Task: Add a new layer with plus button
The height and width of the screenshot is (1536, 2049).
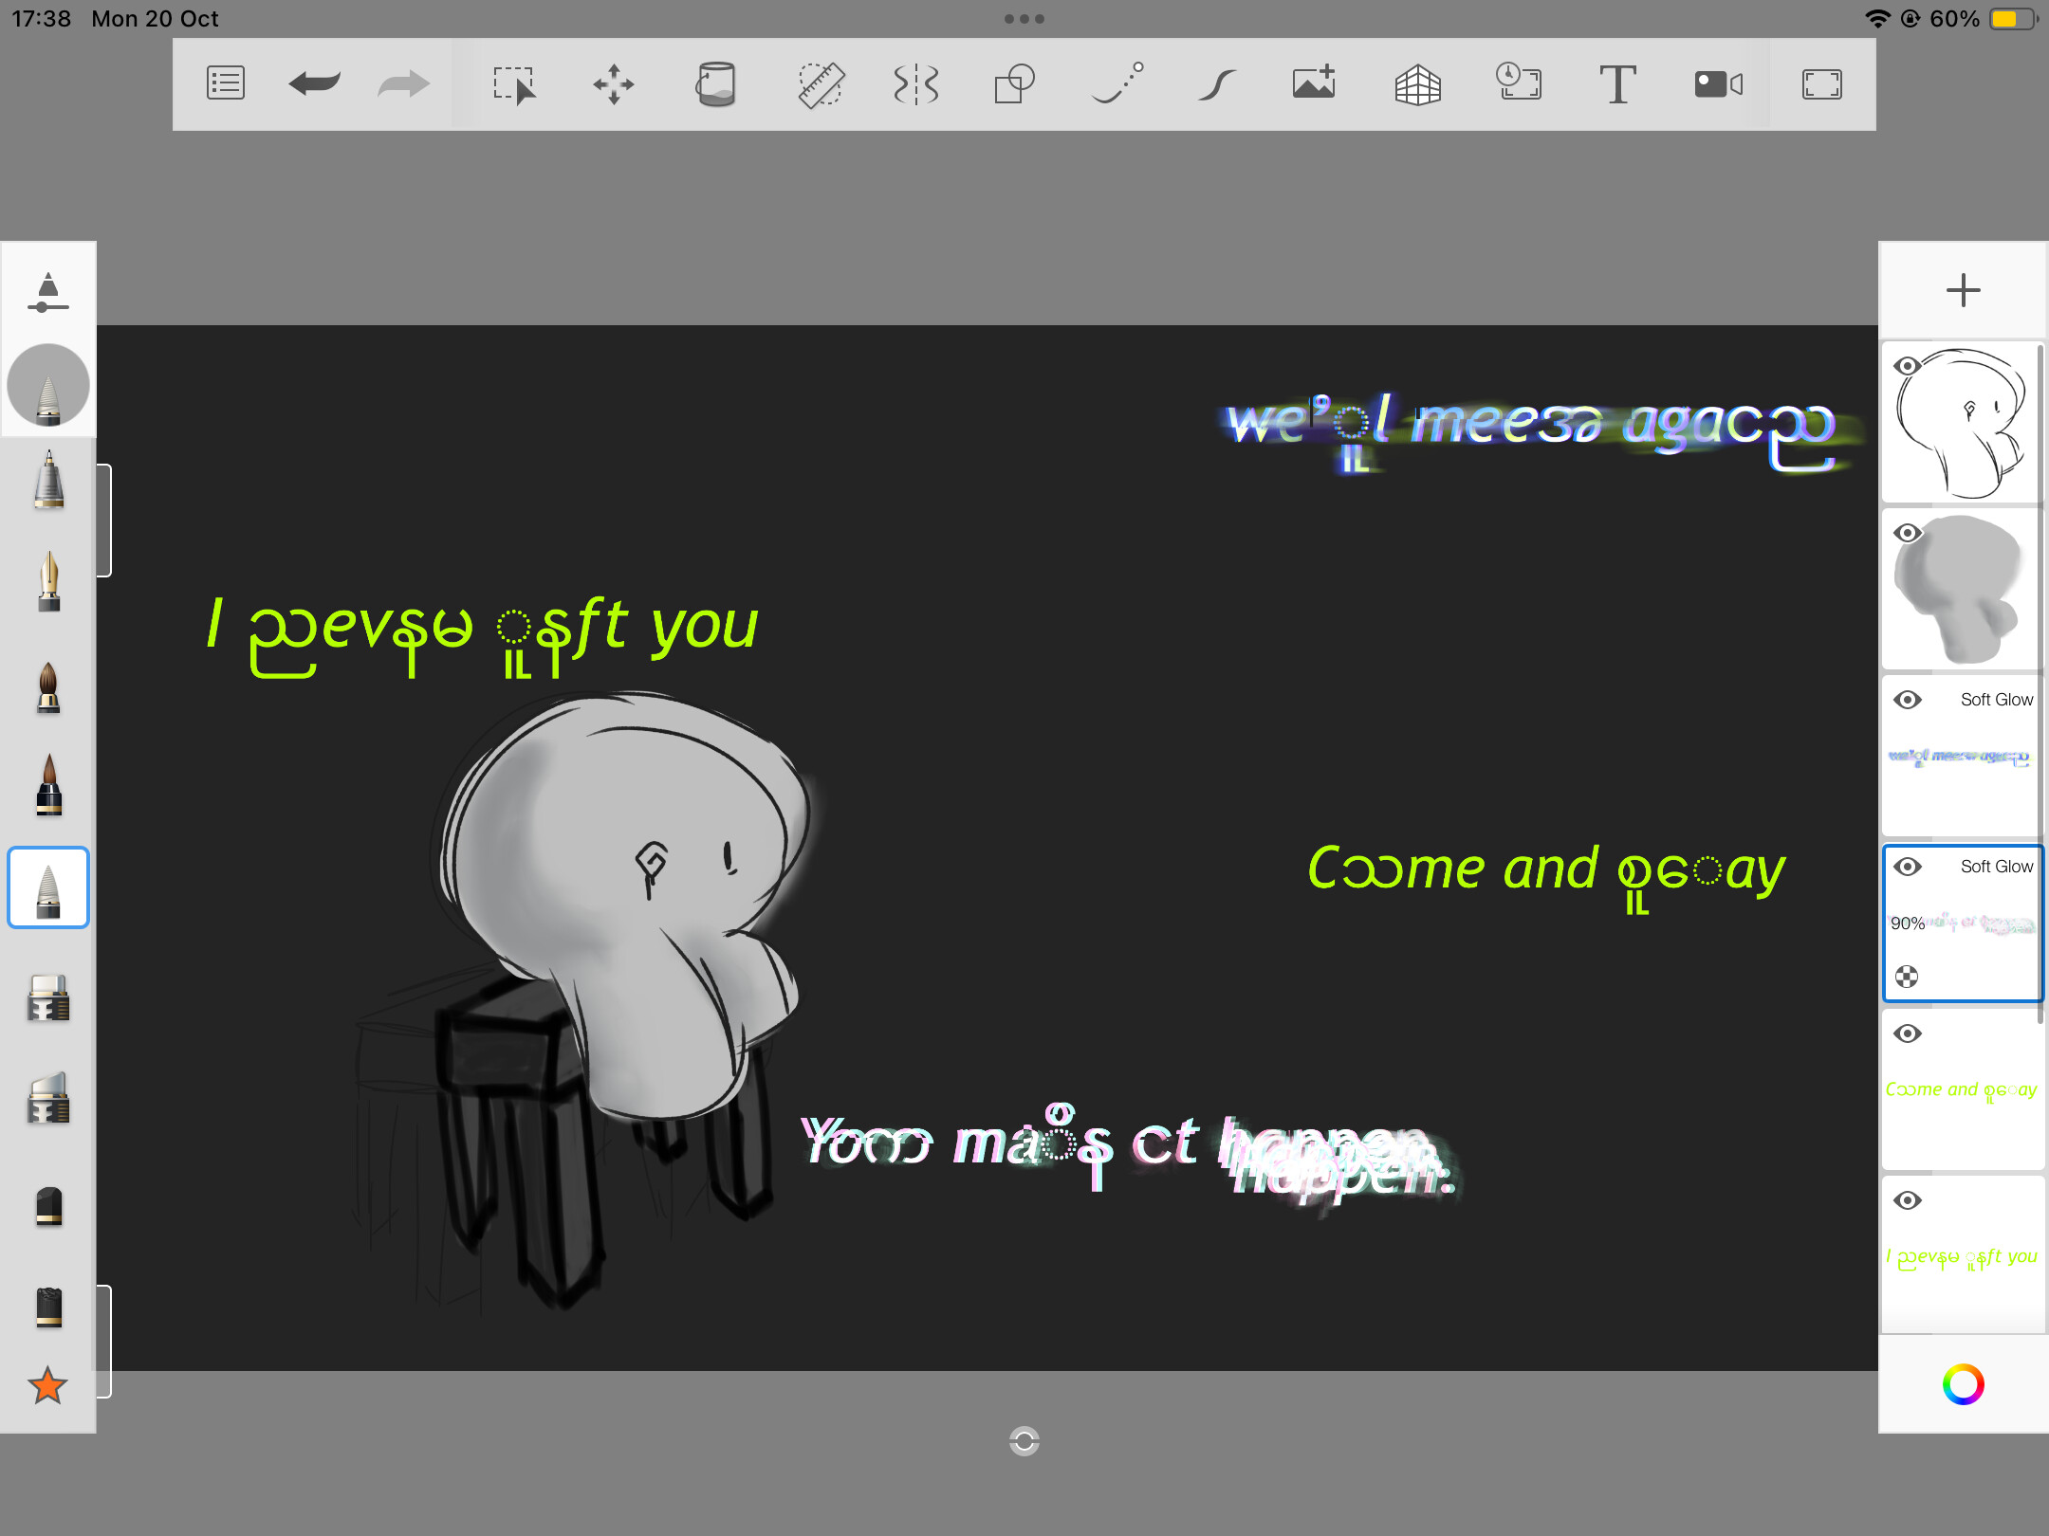Action: (x=1963, y=290)
